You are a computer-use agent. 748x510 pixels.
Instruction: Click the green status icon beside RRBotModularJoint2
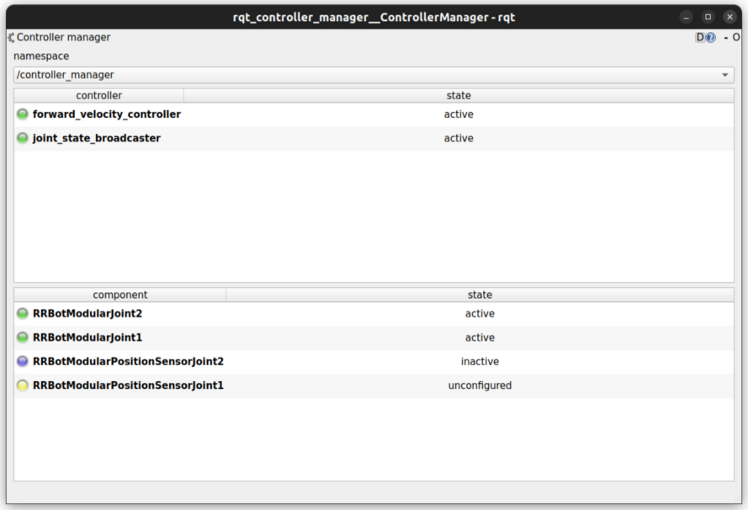21,313
